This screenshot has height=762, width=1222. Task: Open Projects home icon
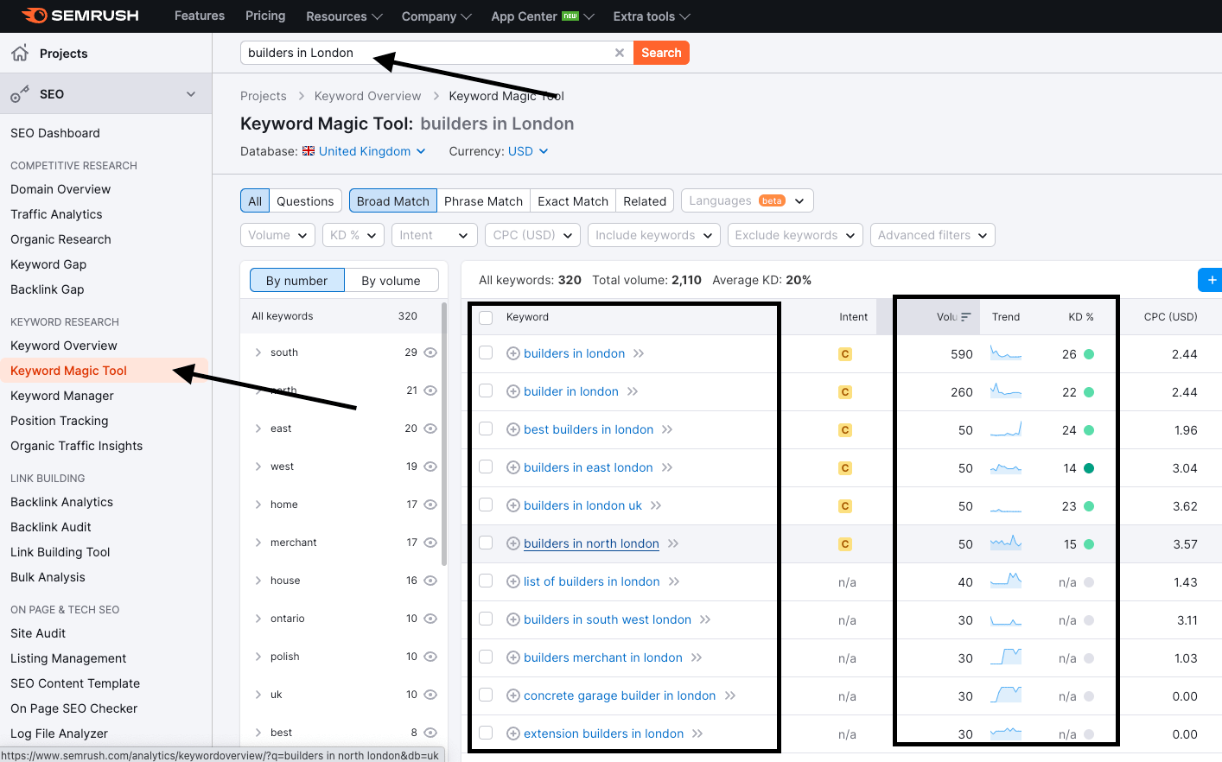pos(20,53)
